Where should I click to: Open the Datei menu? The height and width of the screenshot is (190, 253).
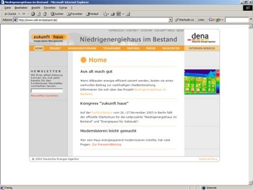[8, 8]
